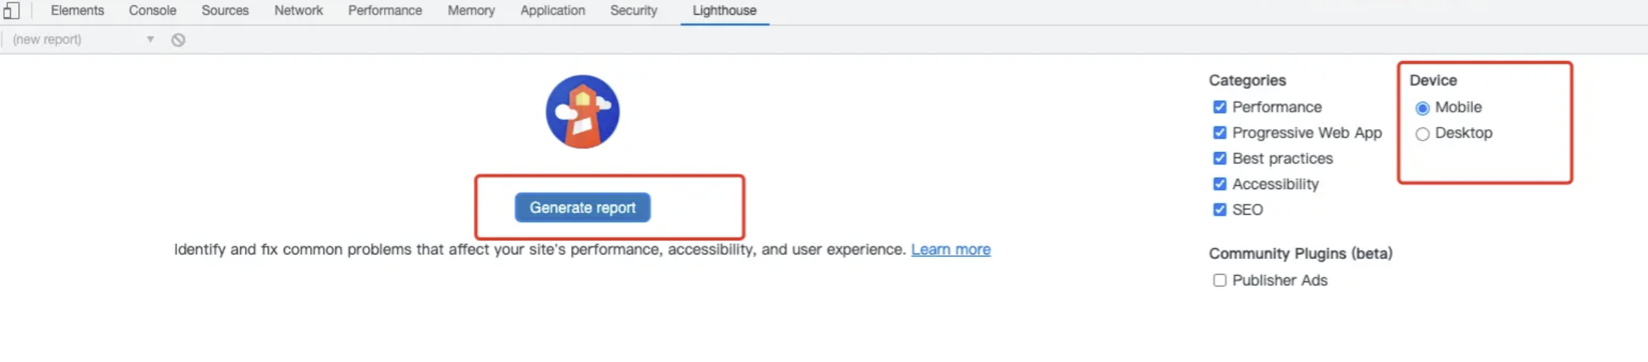
Task: Toggle the device toolbar icon
Action: [11, 11]
